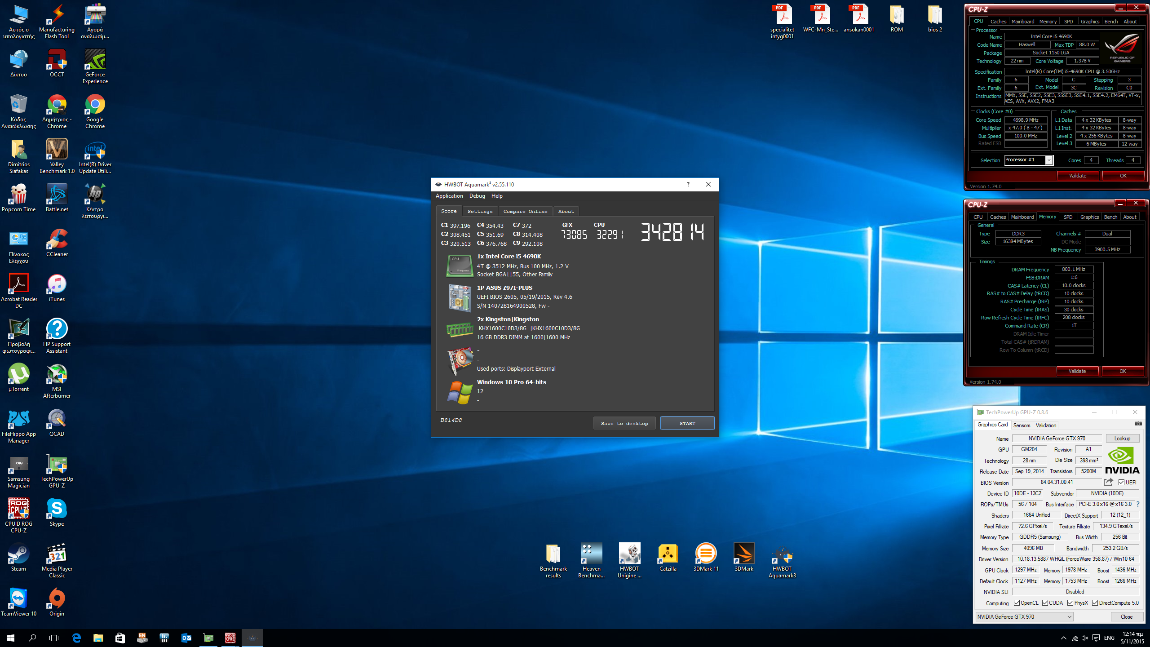Click OK in the lower CPU-Z Memory window
1150x647 pixels.
(1123, 371)
